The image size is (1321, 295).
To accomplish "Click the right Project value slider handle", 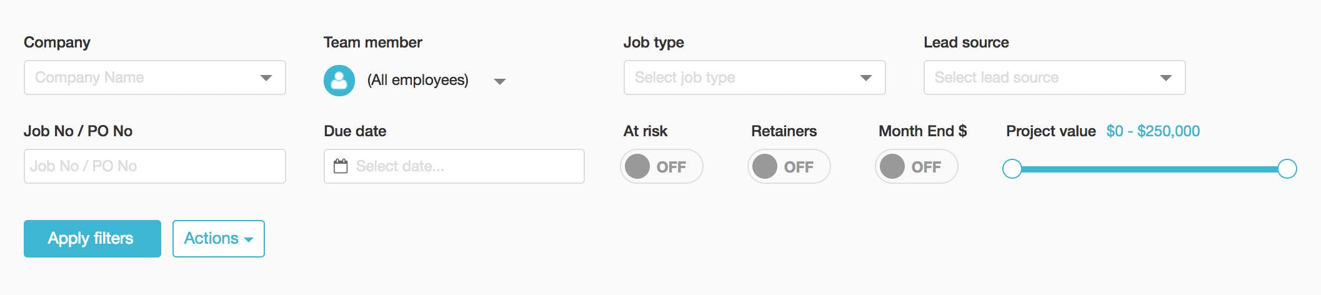I will click(1287, 169).
